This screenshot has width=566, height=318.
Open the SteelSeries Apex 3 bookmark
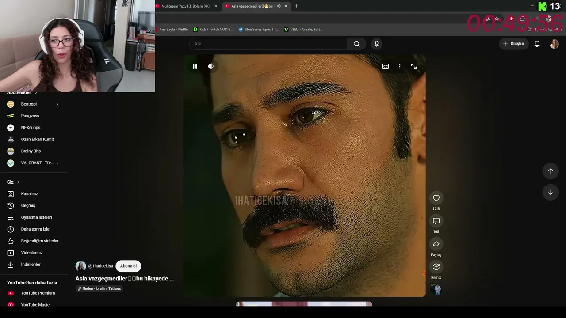[259, 30]
